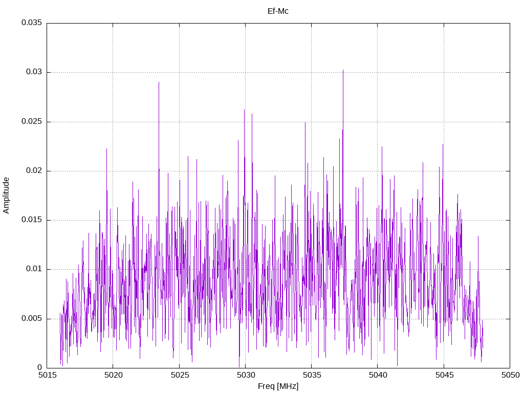Click x-axis tick label 5020
This screenshot has width=524, height=393.
113,375
